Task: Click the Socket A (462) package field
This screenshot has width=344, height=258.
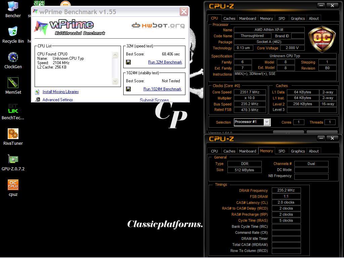Action: [269, 42]
